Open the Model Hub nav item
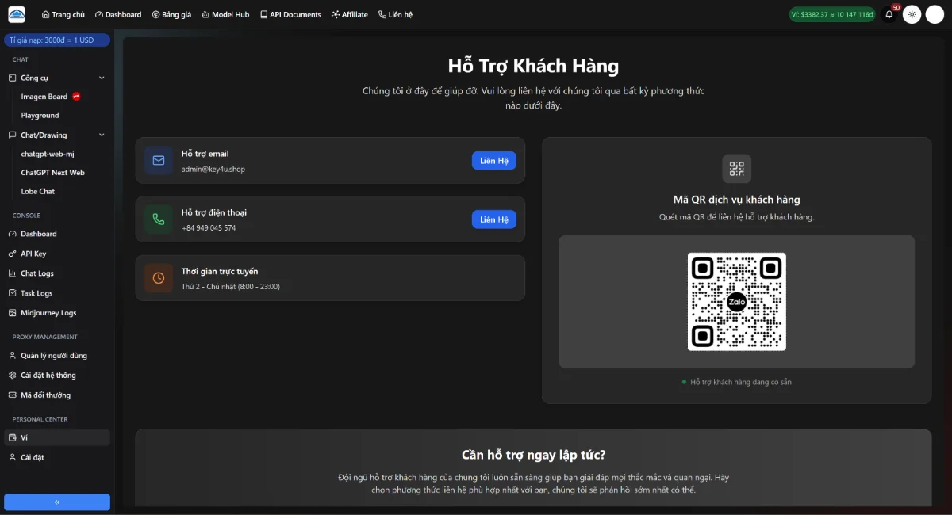 coord(225,14)
